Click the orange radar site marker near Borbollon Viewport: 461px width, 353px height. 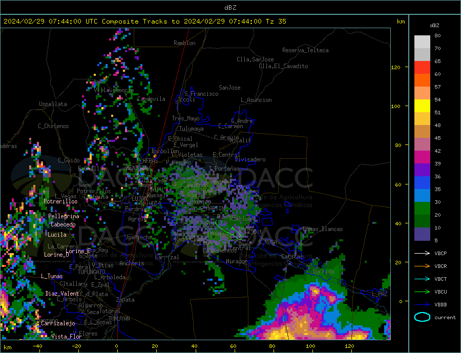[155, 156]
